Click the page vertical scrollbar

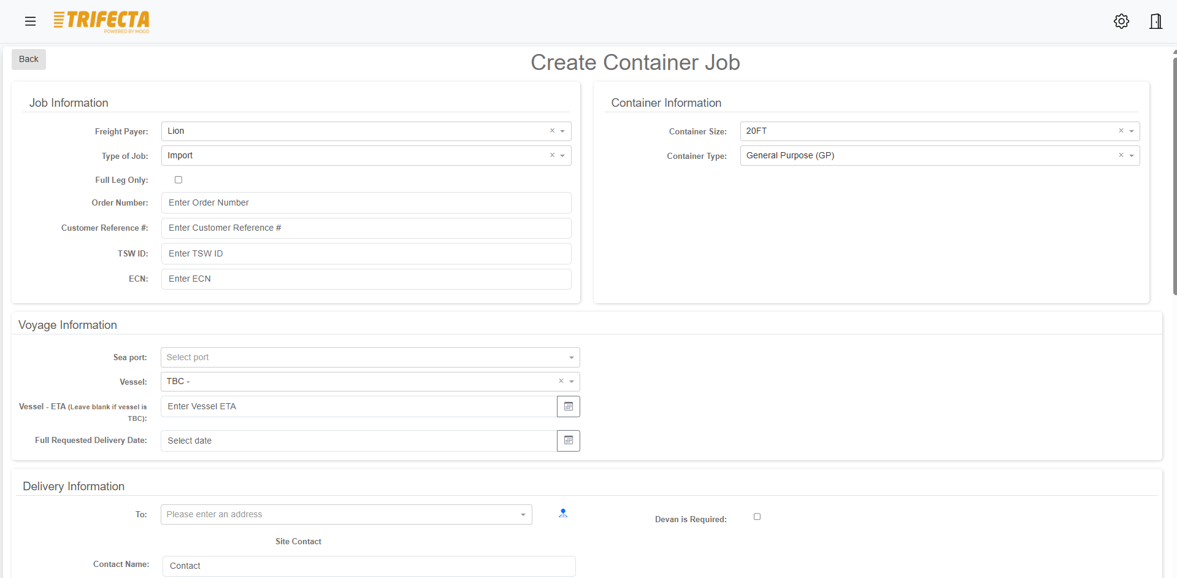pyautogui.click(x=1175, y=177)
